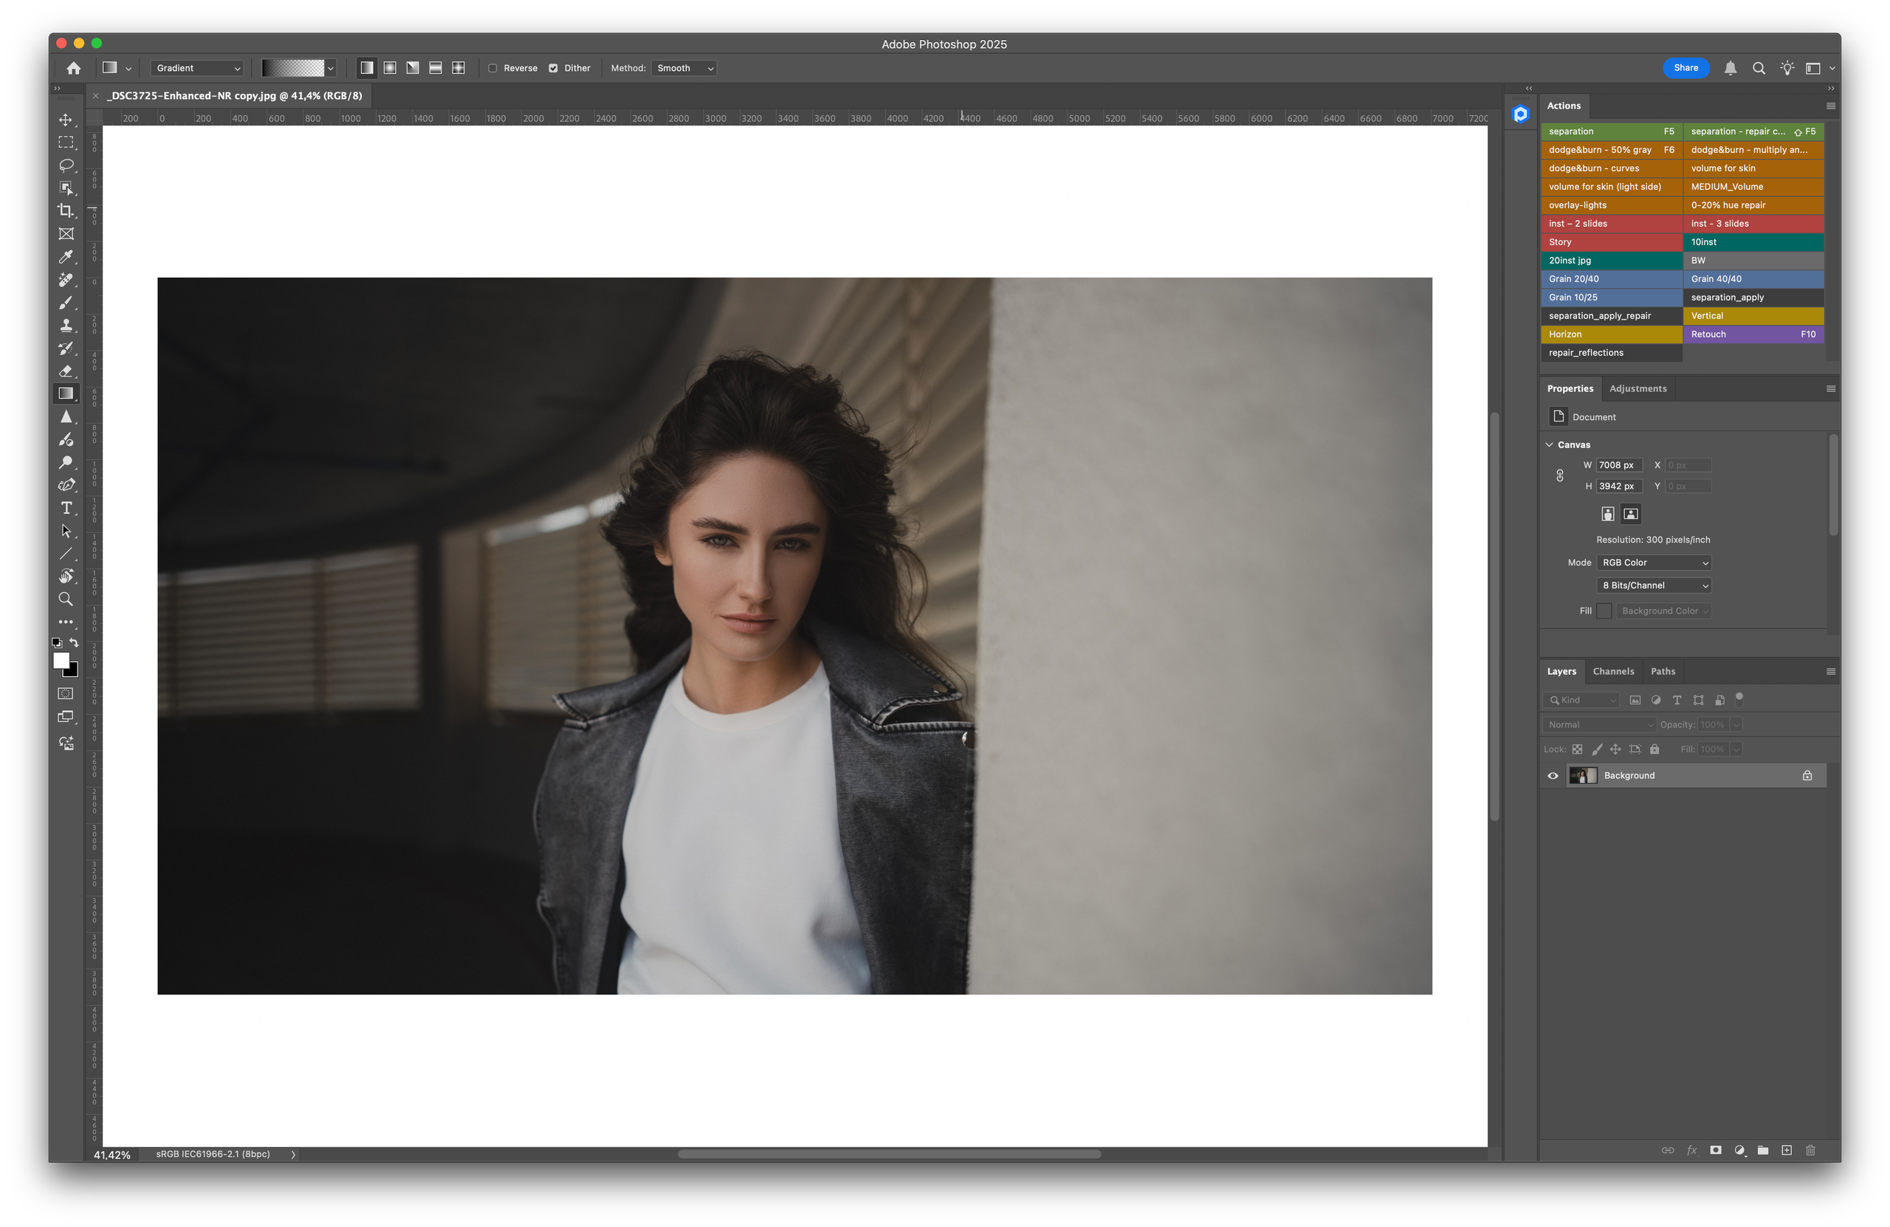Select the Horizontal Type tool
This screenshot has width=1890, height=1227.
coord(66,508)
